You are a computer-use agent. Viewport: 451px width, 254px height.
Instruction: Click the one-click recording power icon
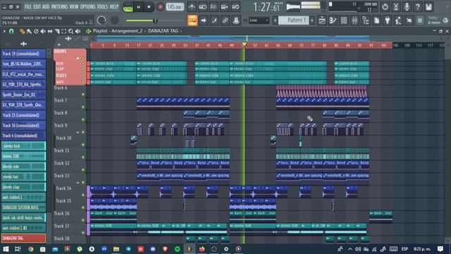pos(385,6)
